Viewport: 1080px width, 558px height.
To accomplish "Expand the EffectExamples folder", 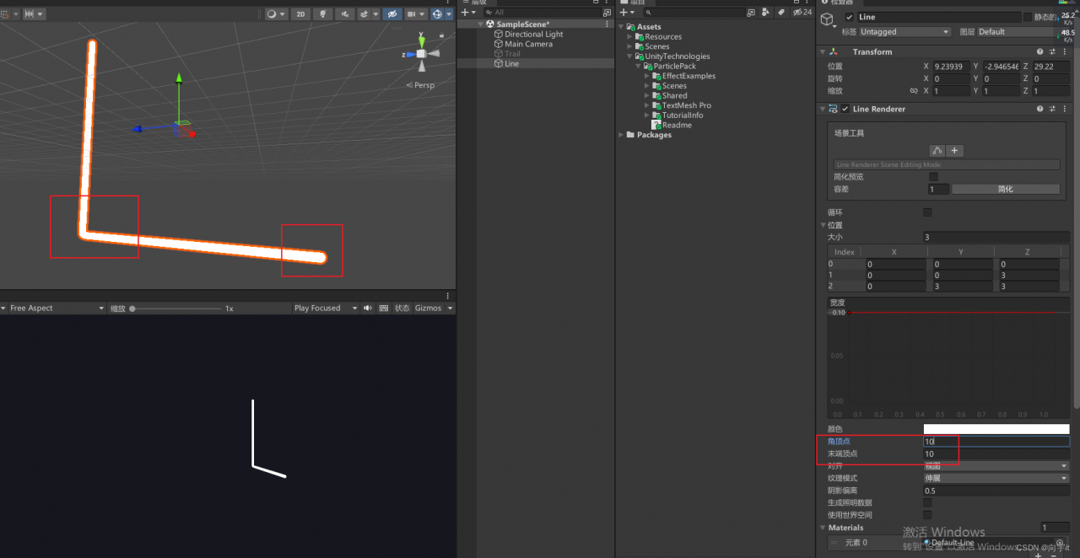I will (x=646, y=76).
